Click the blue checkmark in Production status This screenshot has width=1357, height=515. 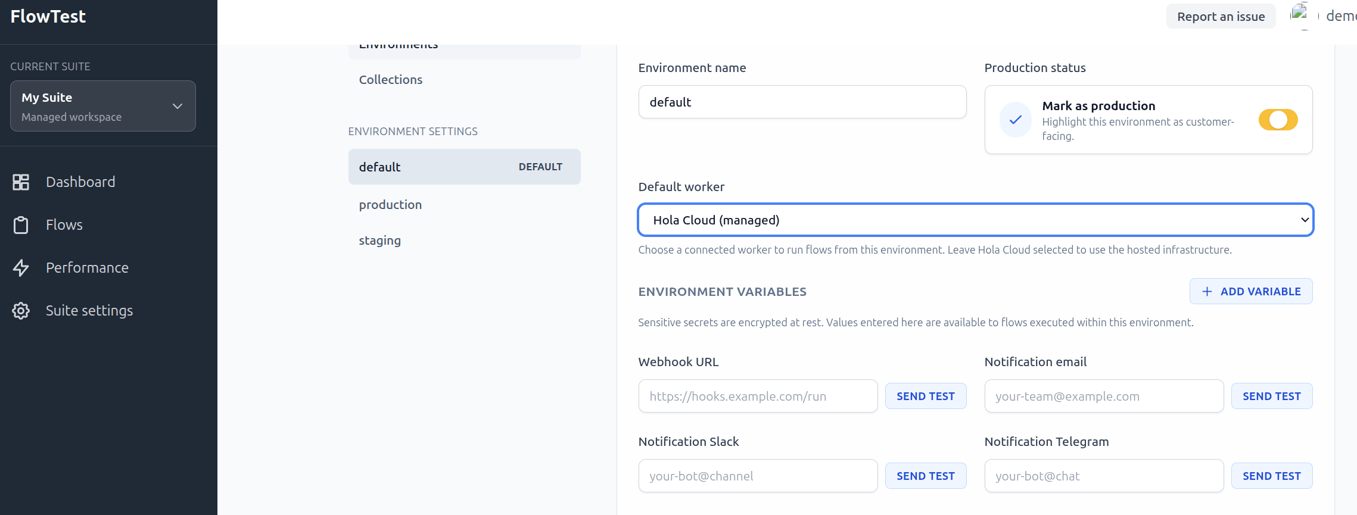[1016, 120]
